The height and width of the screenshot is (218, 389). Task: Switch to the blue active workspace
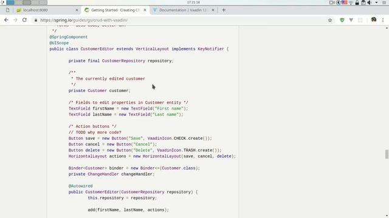click(10, 2)
